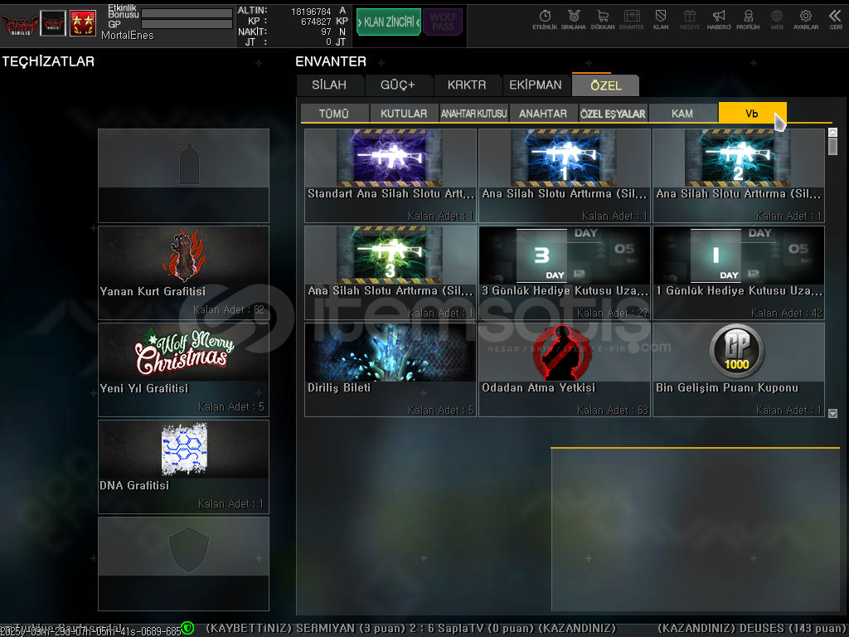Click the TEÇHİZATLAR heading
The height and width of the screenshot is (637, 849).
48,61
